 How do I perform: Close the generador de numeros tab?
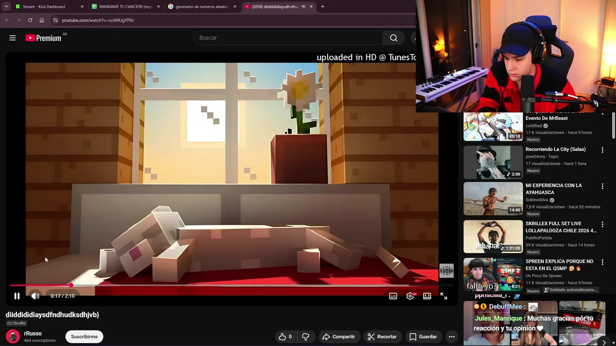235,7
